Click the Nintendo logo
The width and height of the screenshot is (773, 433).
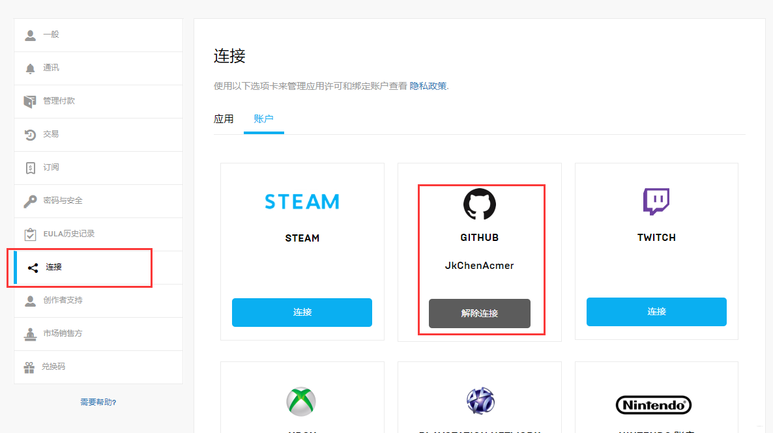click(x=654, y=405)
